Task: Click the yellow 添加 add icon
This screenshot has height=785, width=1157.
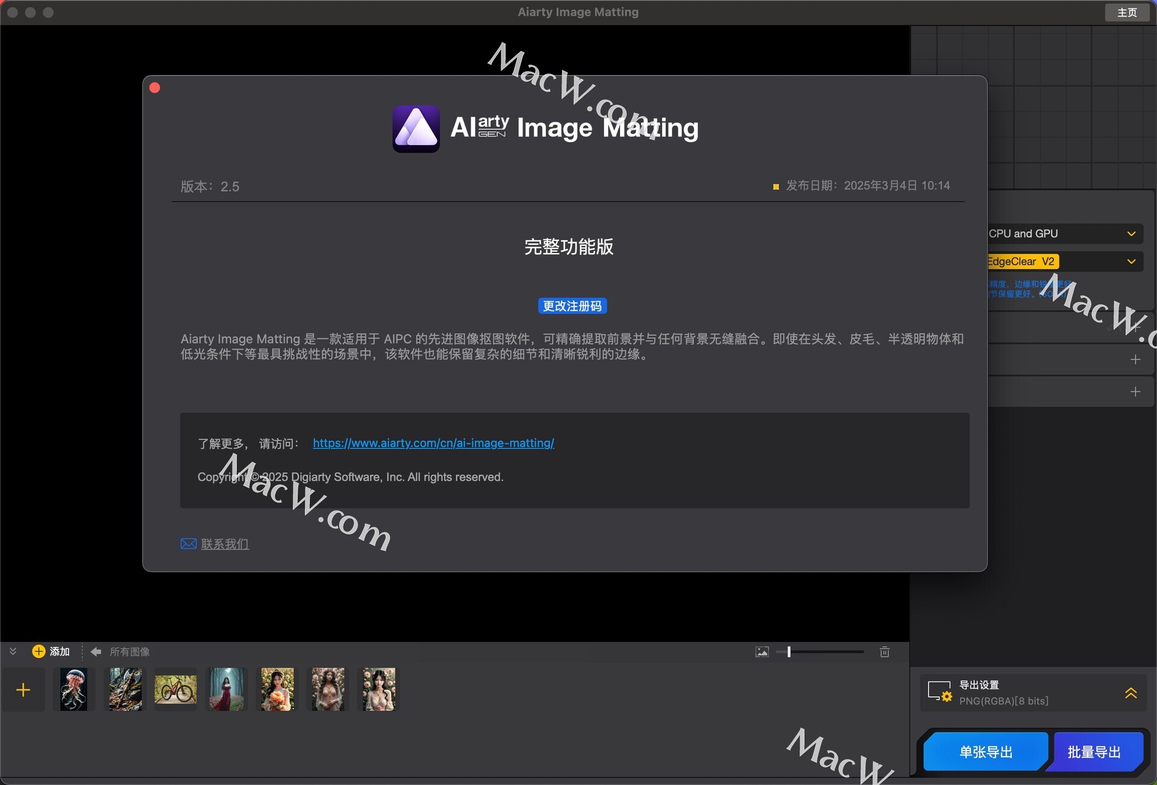Action: tap(39, 651)
